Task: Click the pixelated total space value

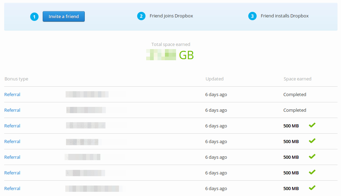Action: click(x=161, y=55)
